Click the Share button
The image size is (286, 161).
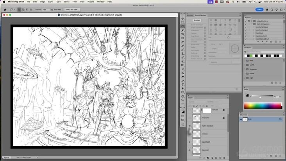[259, 9]
